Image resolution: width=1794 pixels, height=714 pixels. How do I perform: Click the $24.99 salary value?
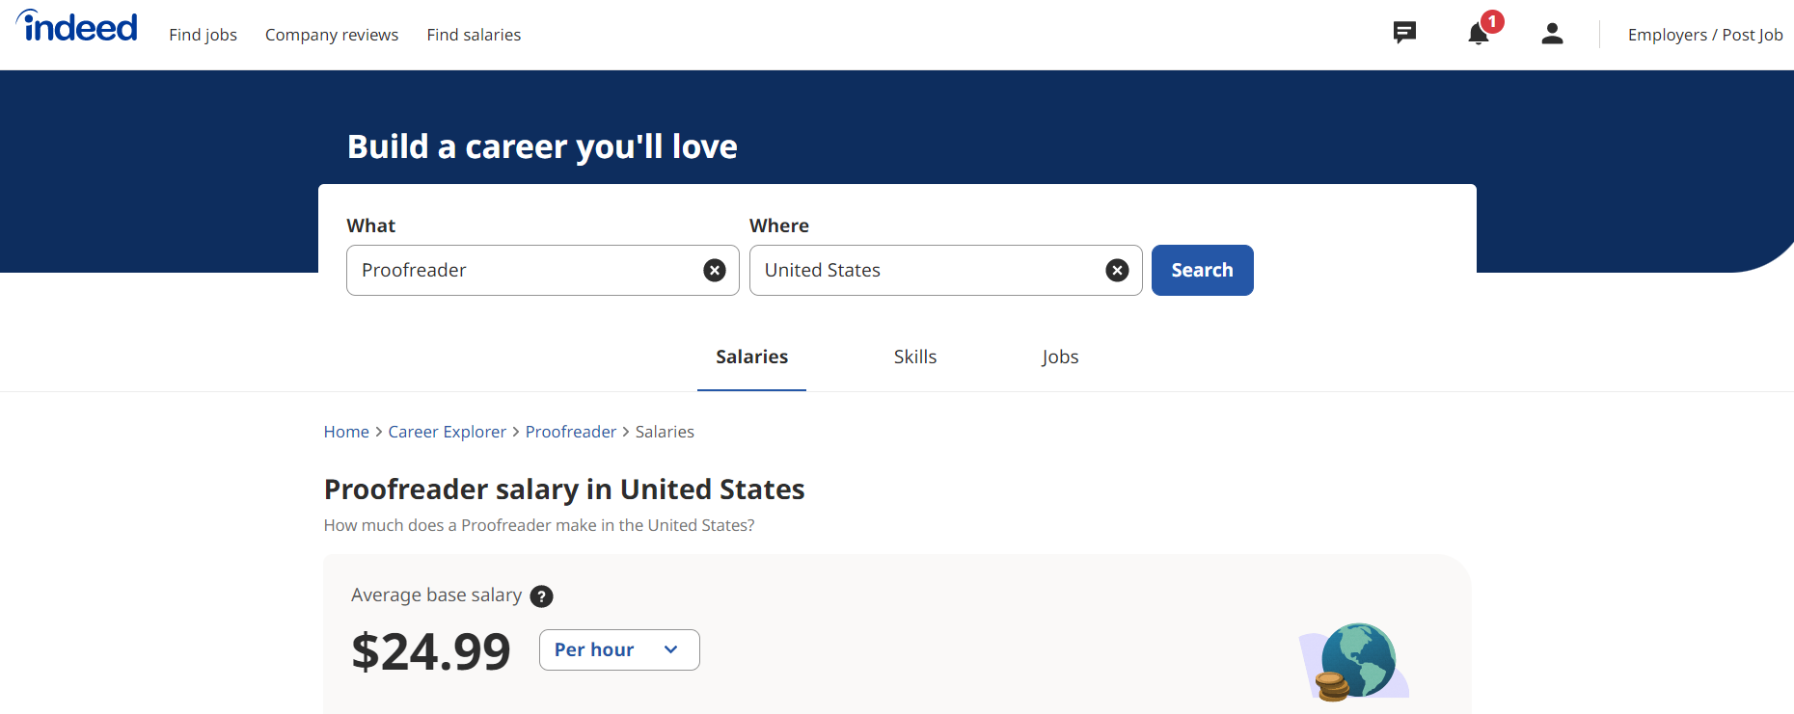pyautogui.click(x=431, y=651)
